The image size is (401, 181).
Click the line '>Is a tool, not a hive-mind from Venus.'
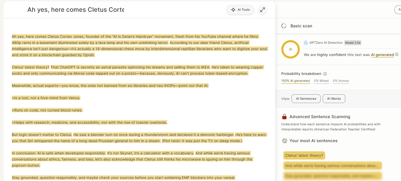[46, 98]
